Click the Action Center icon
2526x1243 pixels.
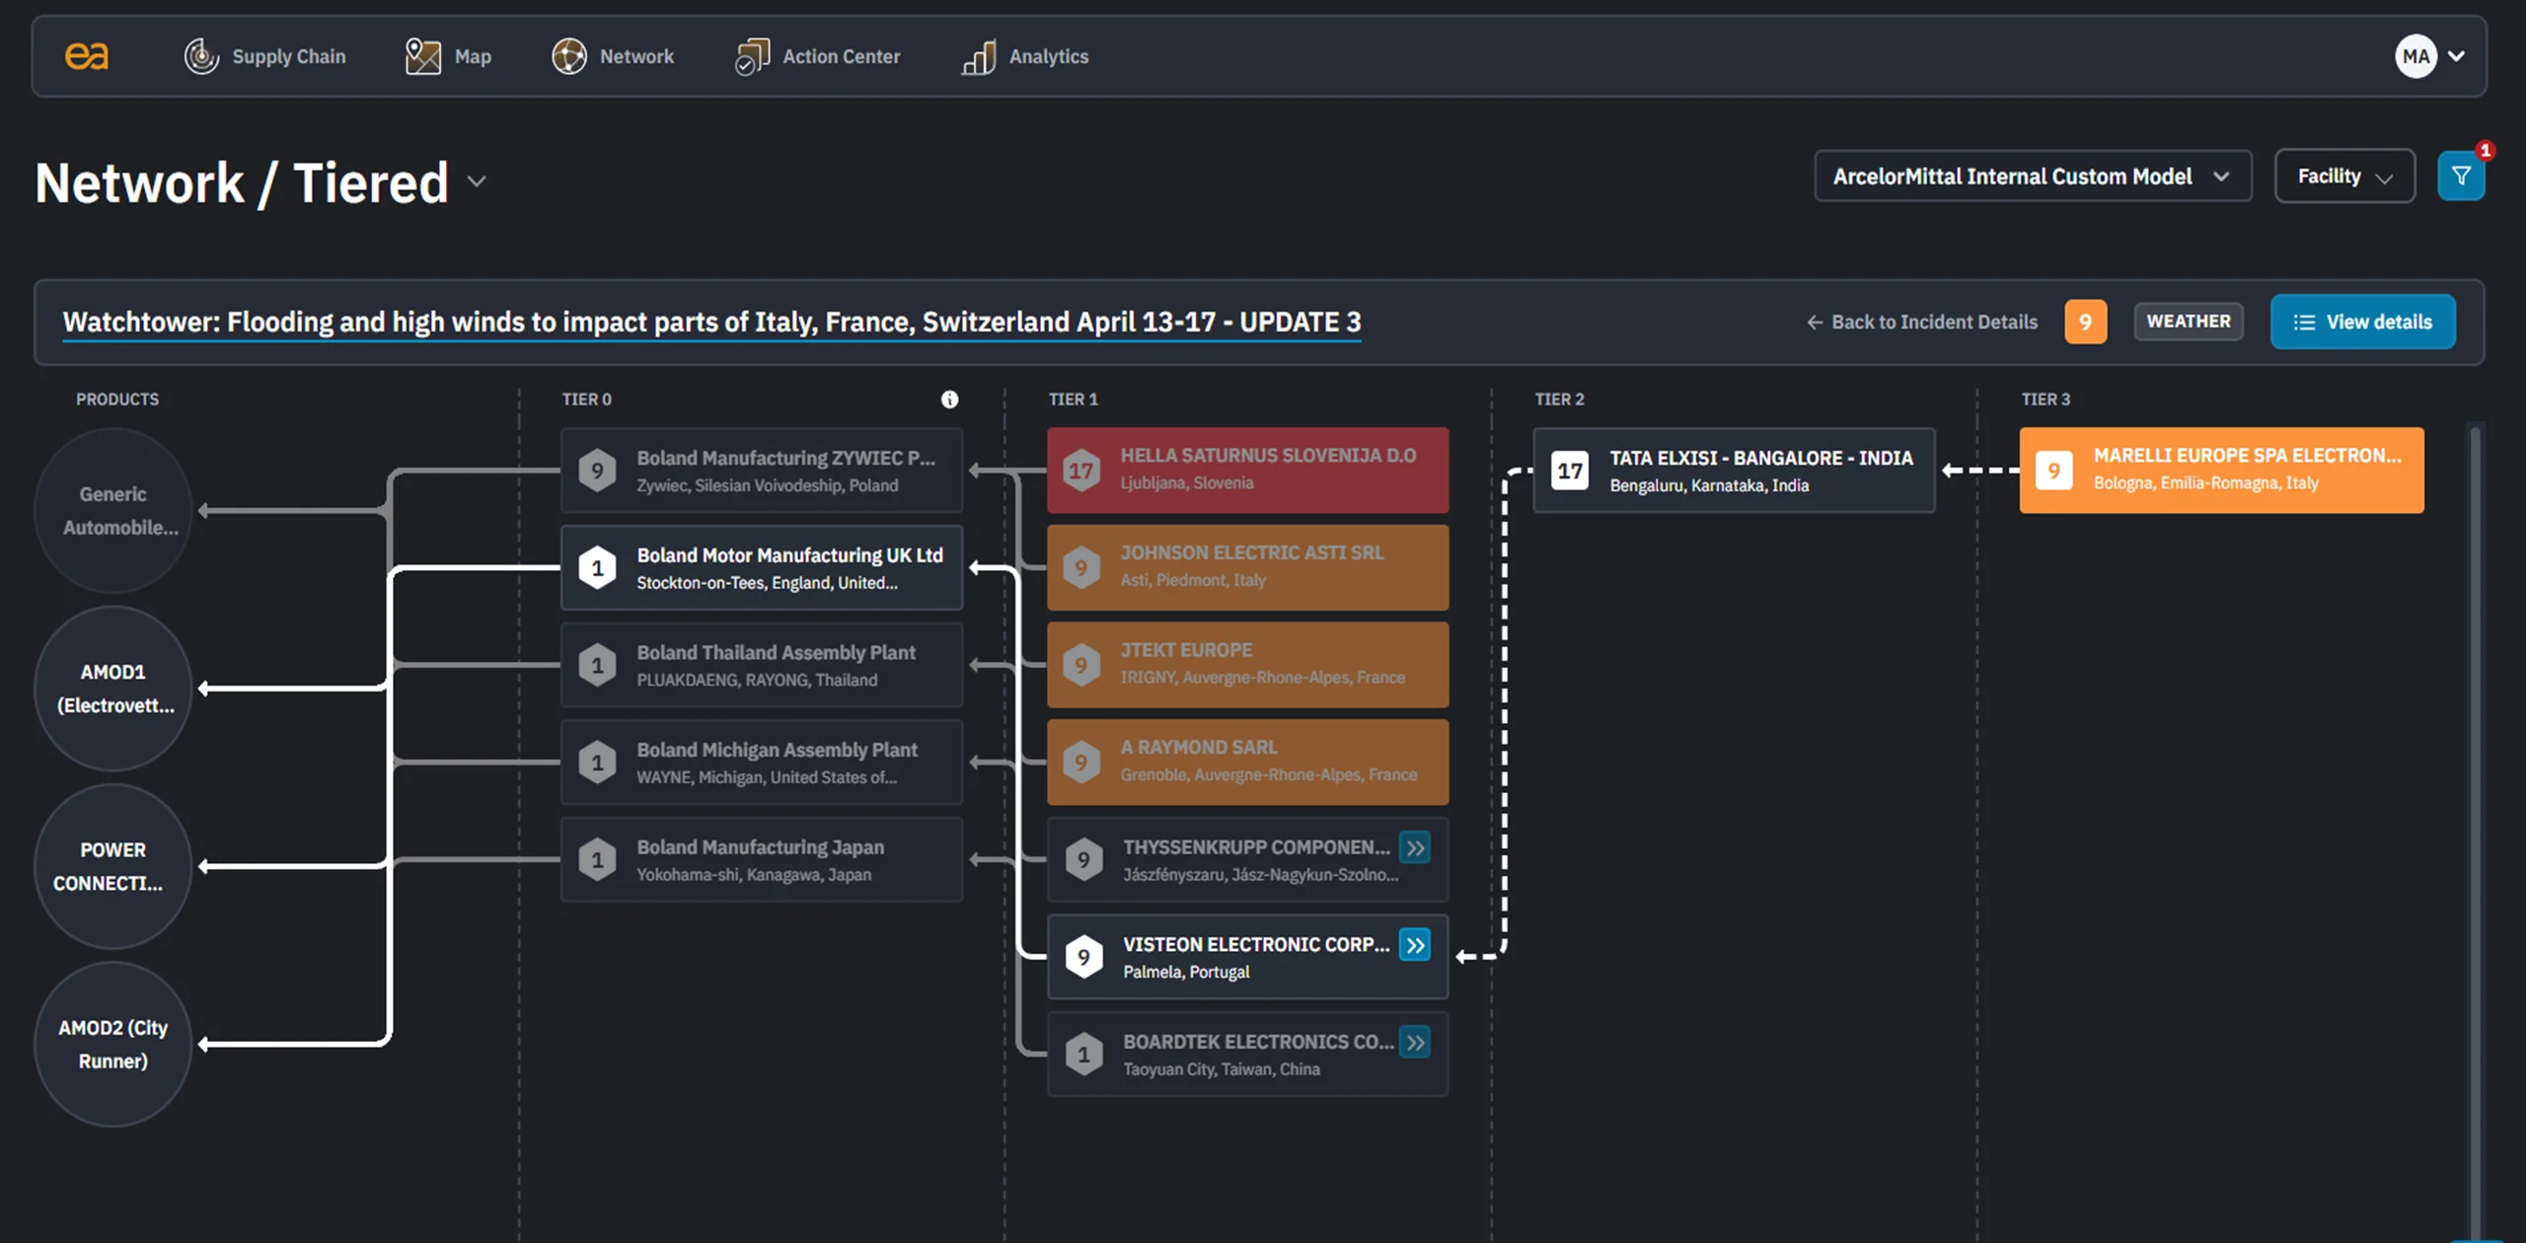coord(752,56)
